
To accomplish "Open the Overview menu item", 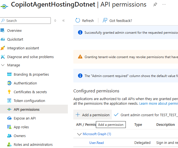I will (14, 30).
